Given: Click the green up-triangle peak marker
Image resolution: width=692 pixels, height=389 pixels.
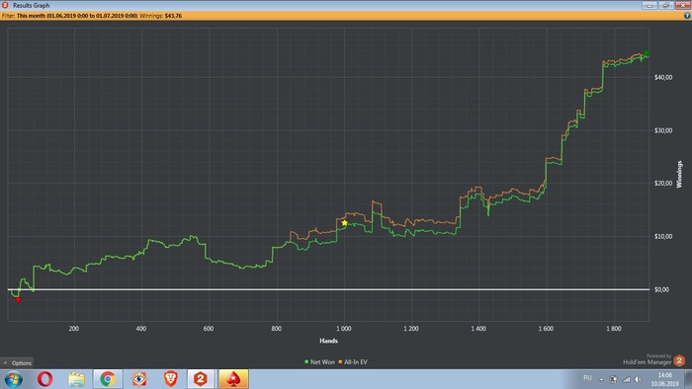Looking at the screenshot, I should (x=647, y=53).
